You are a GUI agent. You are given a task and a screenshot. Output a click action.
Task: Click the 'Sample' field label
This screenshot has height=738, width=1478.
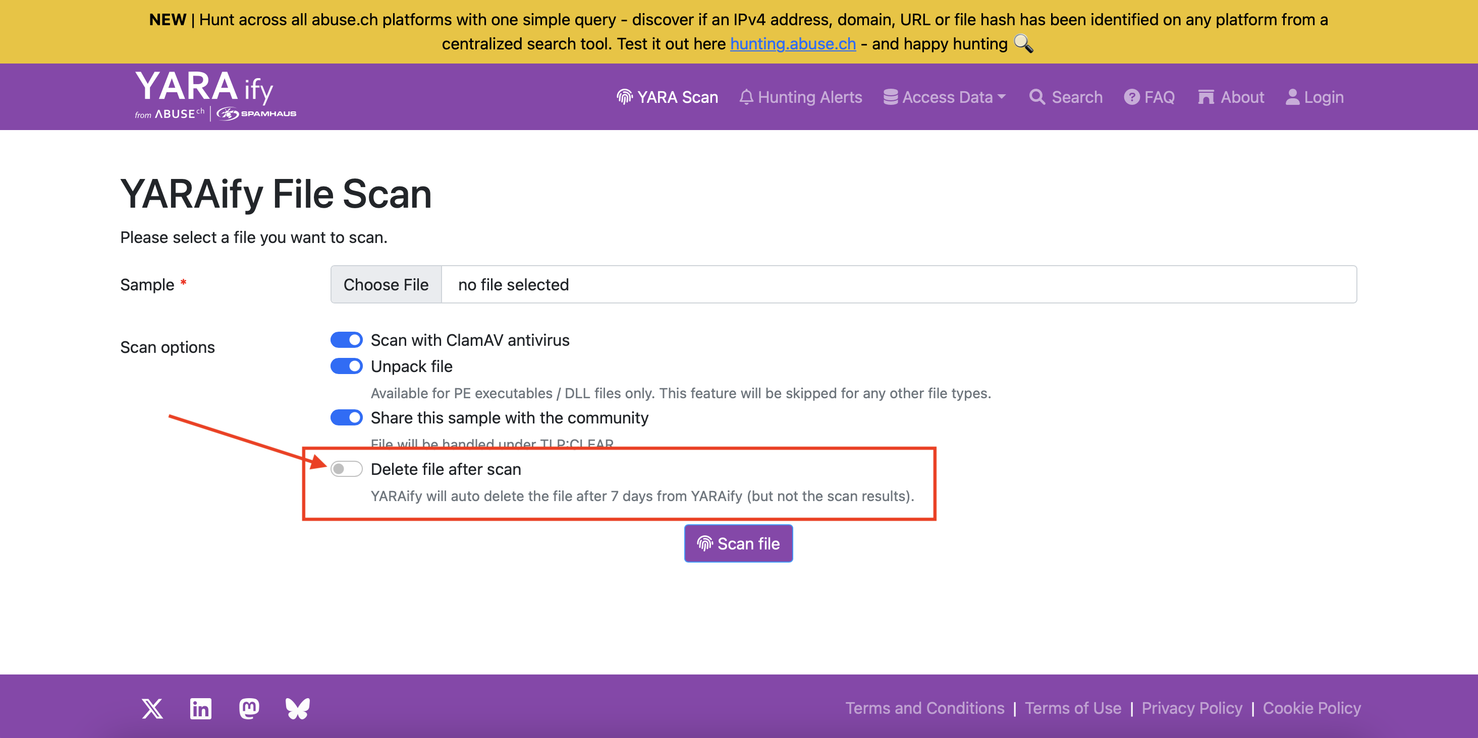pos(147,284)
